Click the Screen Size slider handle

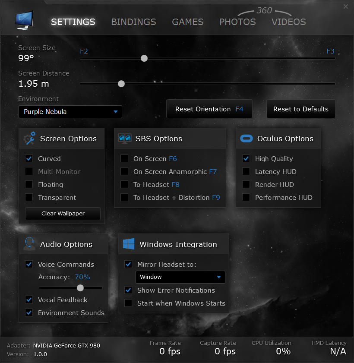[x=144, y=58]
